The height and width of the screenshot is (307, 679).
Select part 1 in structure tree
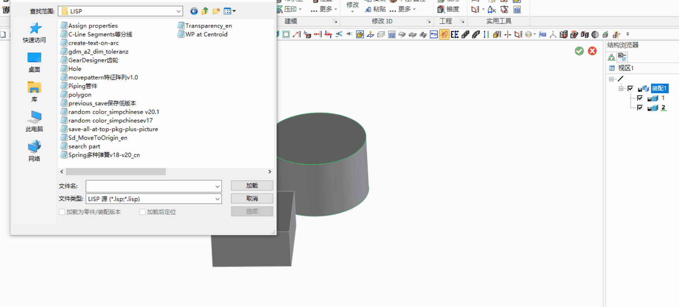pyautogui.click(x=663, y=98)
